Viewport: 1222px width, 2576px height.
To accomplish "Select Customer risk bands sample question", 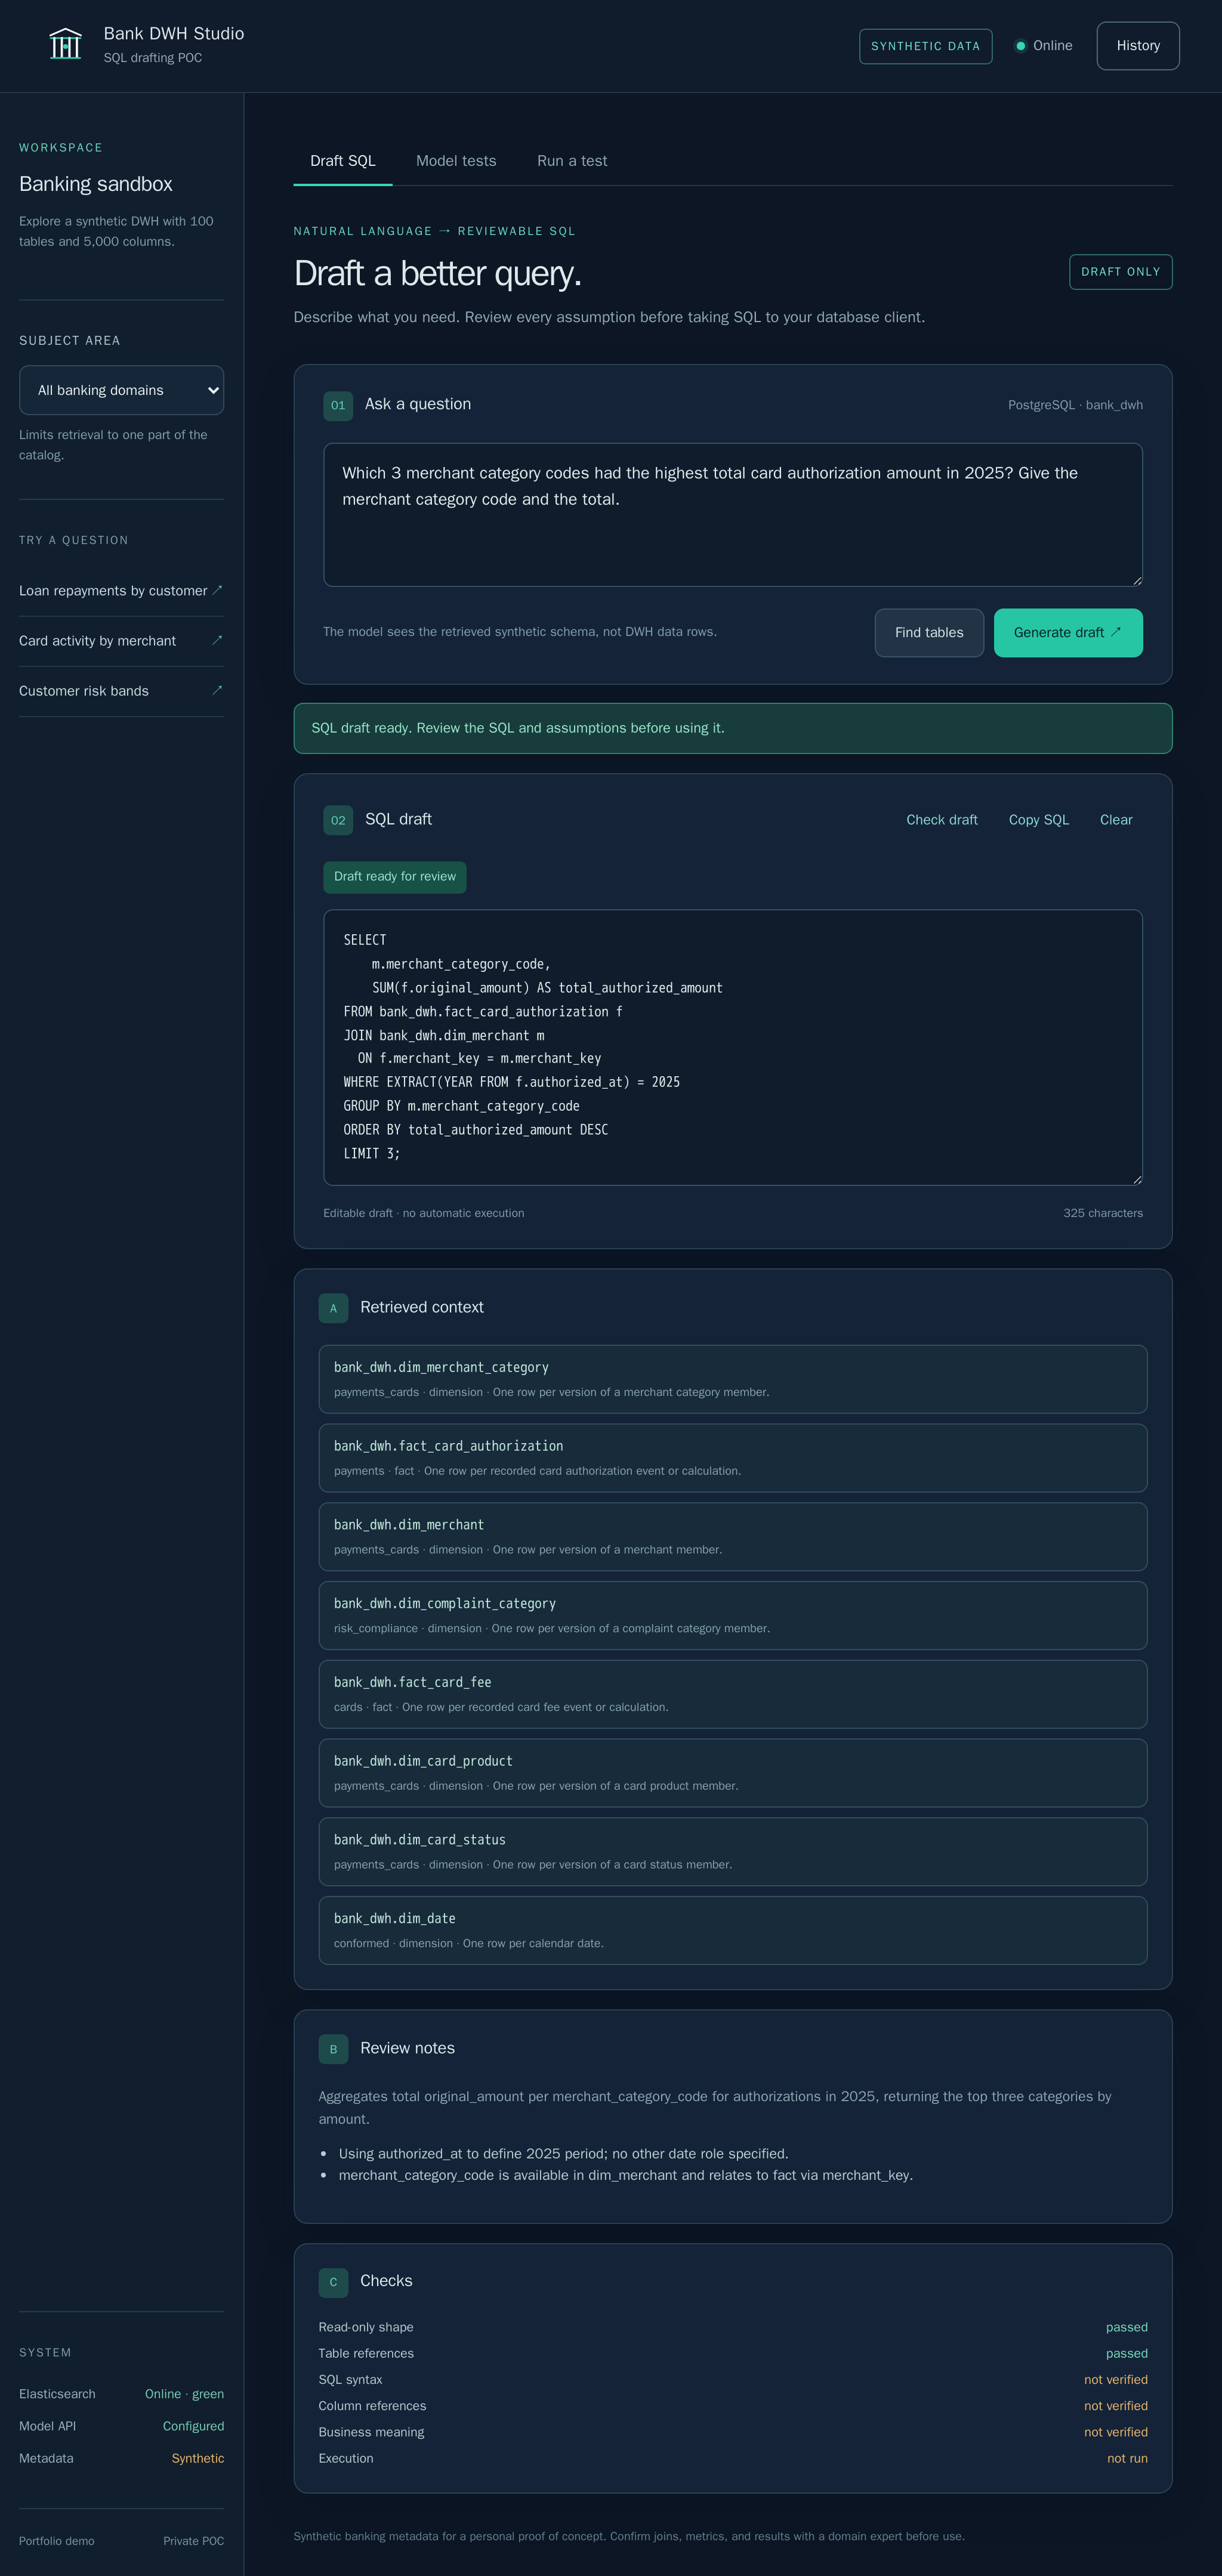I will [121, 691].
